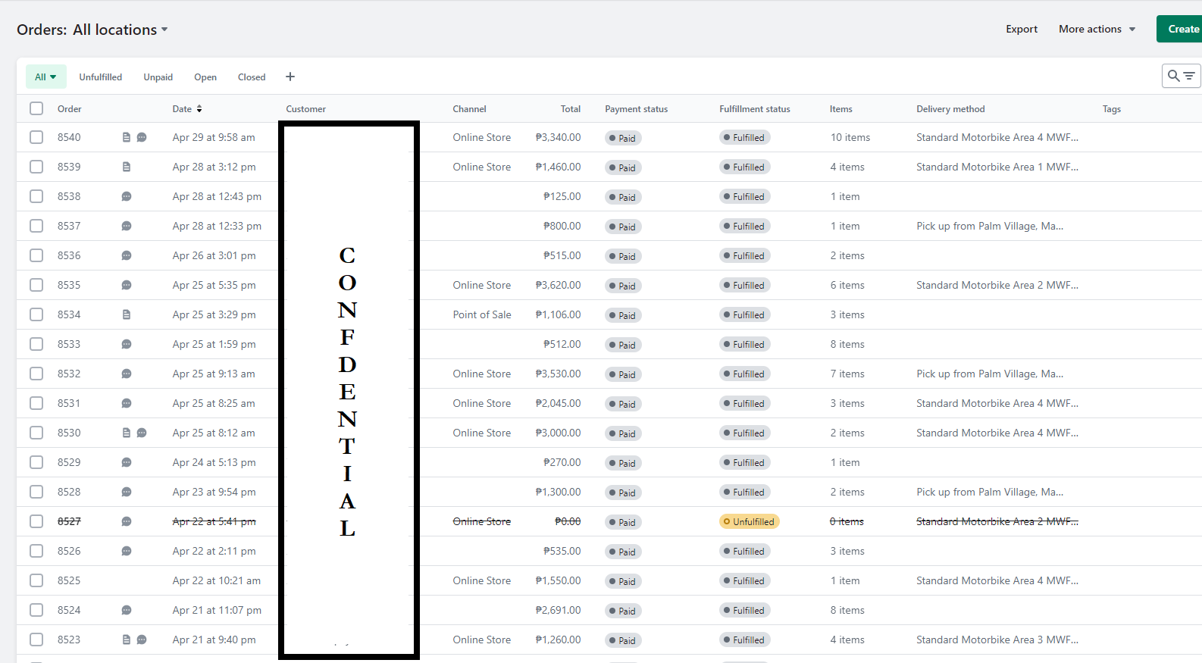Expand the All view dropdown arrow
The width and height of the screenshot is (1202, 663).
coord(53,77)
